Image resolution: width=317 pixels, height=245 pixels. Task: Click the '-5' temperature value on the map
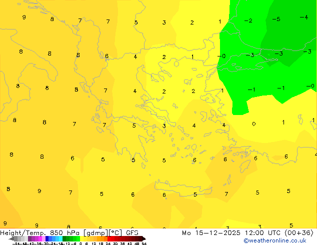click(276, 19)
